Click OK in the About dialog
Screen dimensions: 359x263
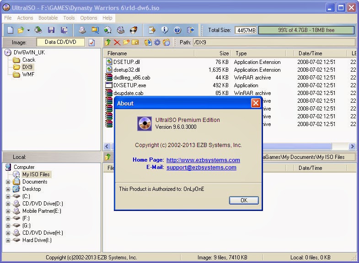pos(244,200)
